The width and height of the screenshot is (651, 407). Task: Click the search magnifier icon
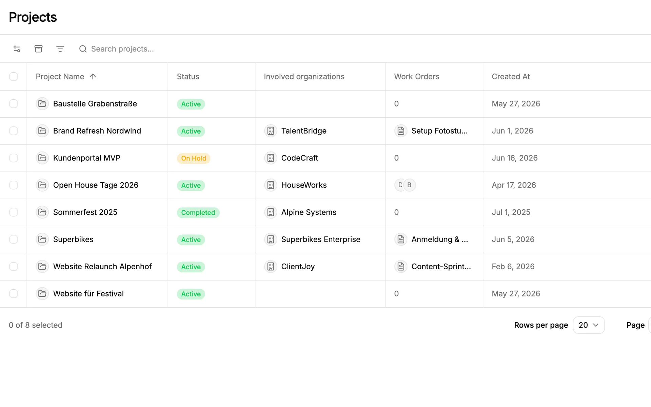pyautogui.click(x=83, y=49)
